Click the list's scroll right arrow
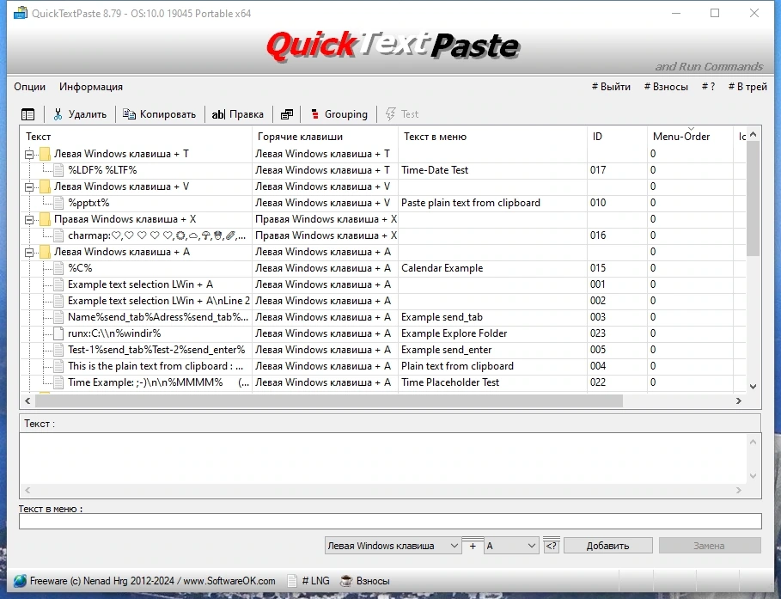781x599 pixels. [x=739, y=400]
